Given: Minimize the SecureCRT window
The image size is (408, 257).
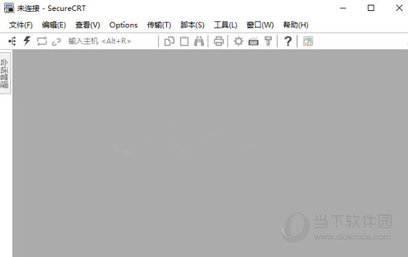Looking at the screenshot, I should coord(343,8).
